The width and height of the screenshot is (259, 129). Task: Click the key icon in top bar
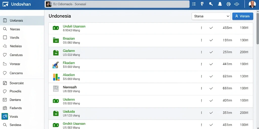pos(211,4)
